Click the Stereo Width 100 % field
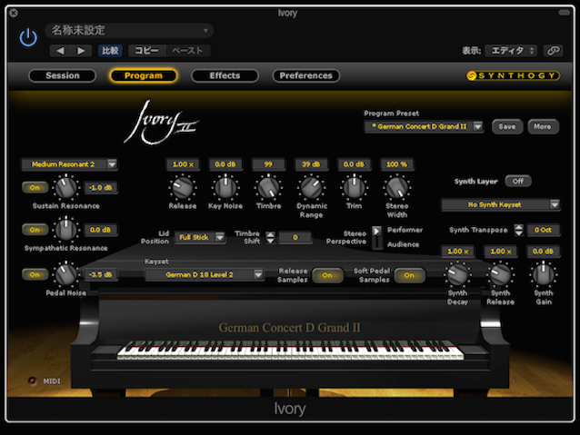 click(x=397, y=164)
